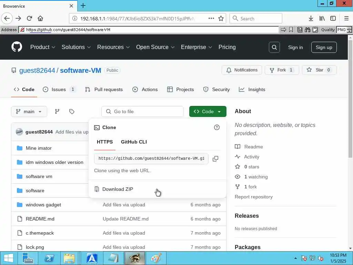Viewport: 353px width, 265px height.
Task: Expand the Solutions menu
Action: click(x=76, y=47)
